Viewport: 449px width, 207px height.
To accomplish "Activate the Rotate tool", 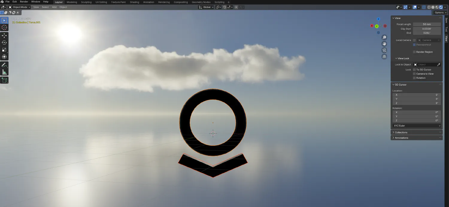I will pos(4,43).
